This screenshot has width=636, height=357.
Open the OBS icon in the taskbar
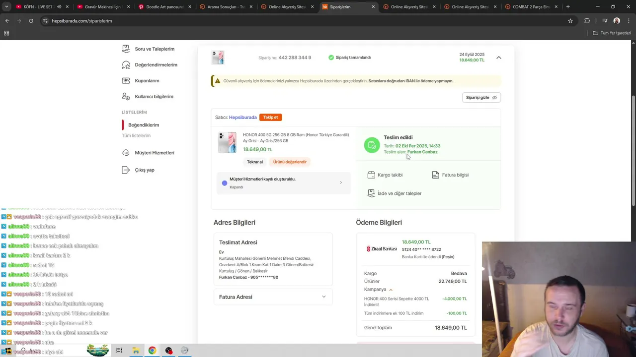[x=169, y=351]
